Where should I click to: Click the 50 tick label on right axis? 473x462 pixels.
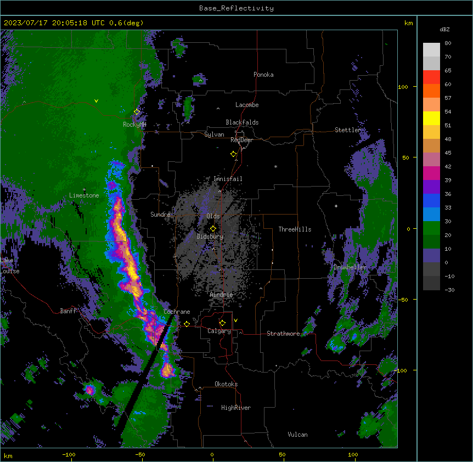pos(406,157)
